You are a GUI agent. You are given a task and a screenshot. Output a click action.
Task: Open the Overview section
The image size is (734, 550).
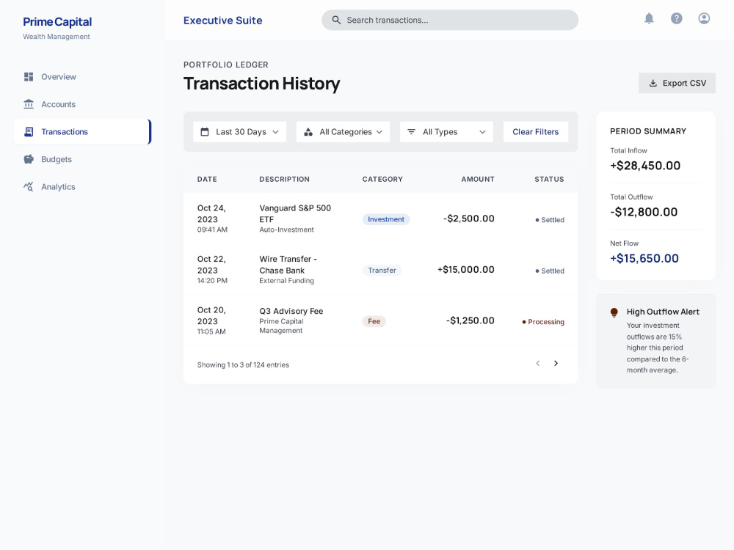point(82,77)
